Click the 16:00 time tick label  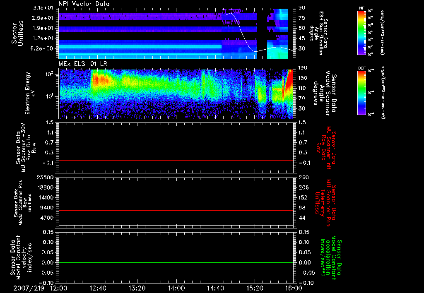[x=294, y=288]
